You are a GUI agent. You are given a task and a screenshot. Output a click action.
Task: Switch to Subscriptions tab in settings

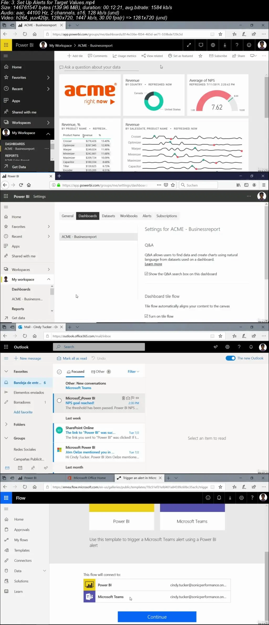click(167, 216)
